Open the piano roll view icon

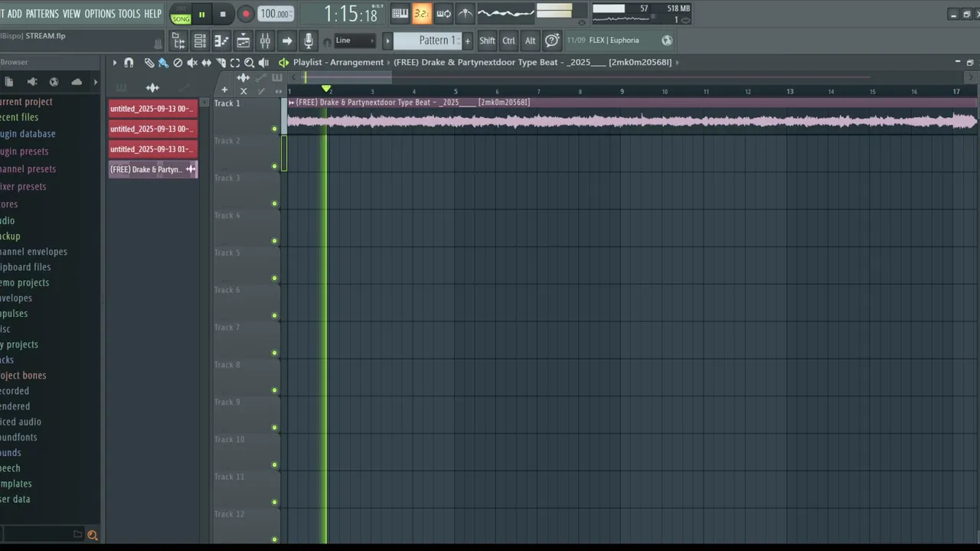[x=221, y=41]
